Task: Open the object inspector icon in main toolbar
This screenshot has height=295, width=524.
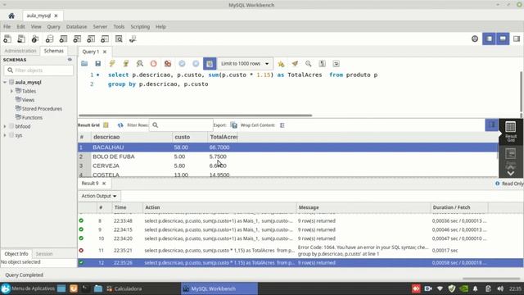Action: [35, 39]
